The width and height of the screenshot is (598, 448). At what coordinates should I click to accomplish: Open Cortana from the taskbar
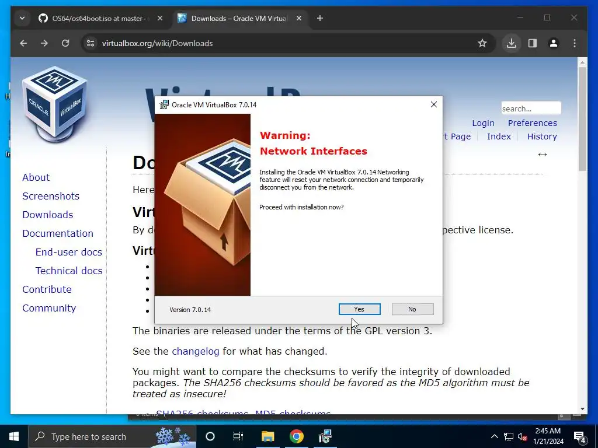pos(210,436)
